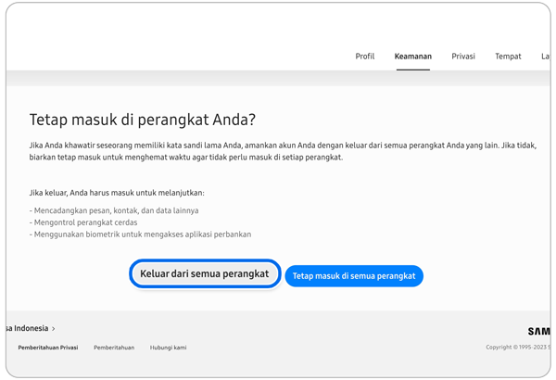Select the Tempat tab

pyautogui.click(x=508, y=57)
